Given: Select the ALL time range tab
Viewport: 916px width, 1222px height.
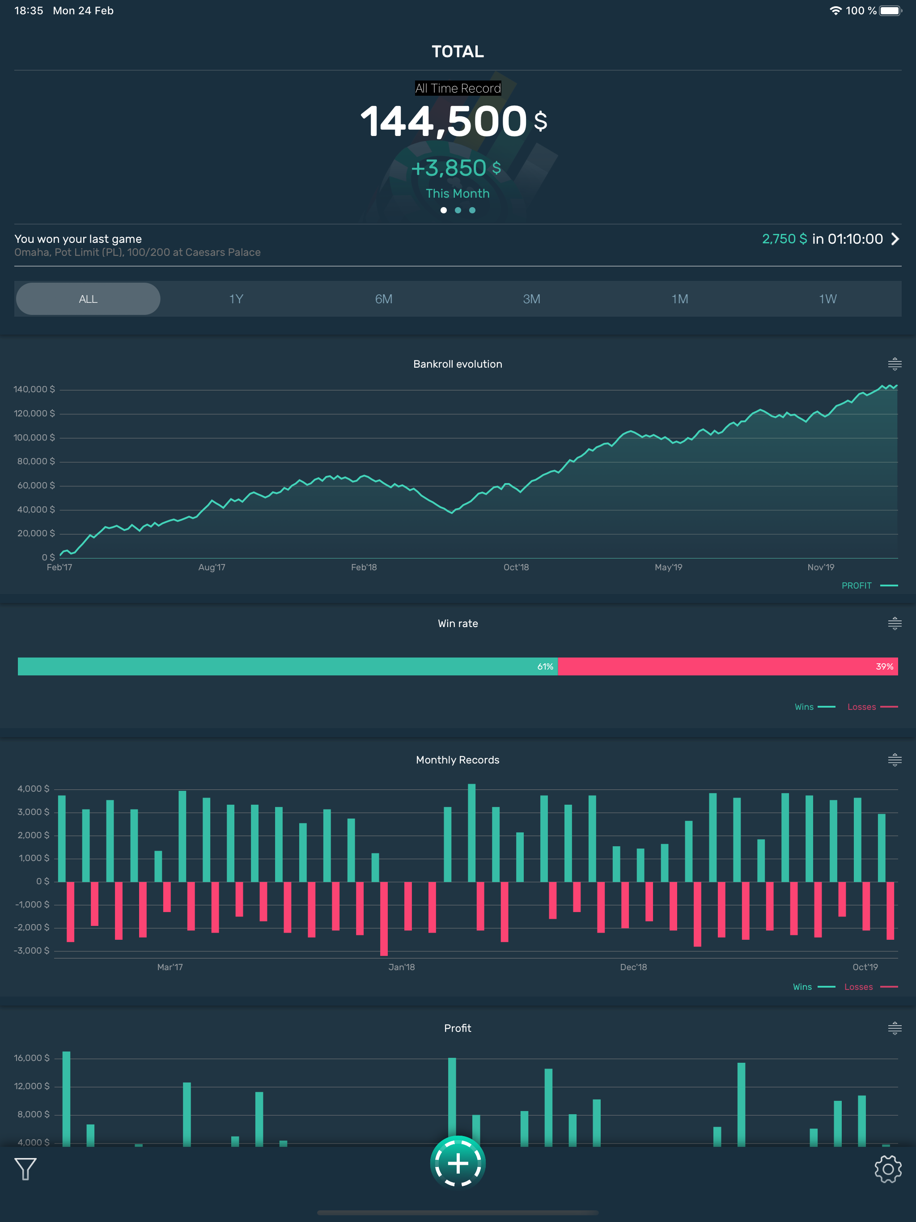Looking at the screenshot, I should point(89,299).
